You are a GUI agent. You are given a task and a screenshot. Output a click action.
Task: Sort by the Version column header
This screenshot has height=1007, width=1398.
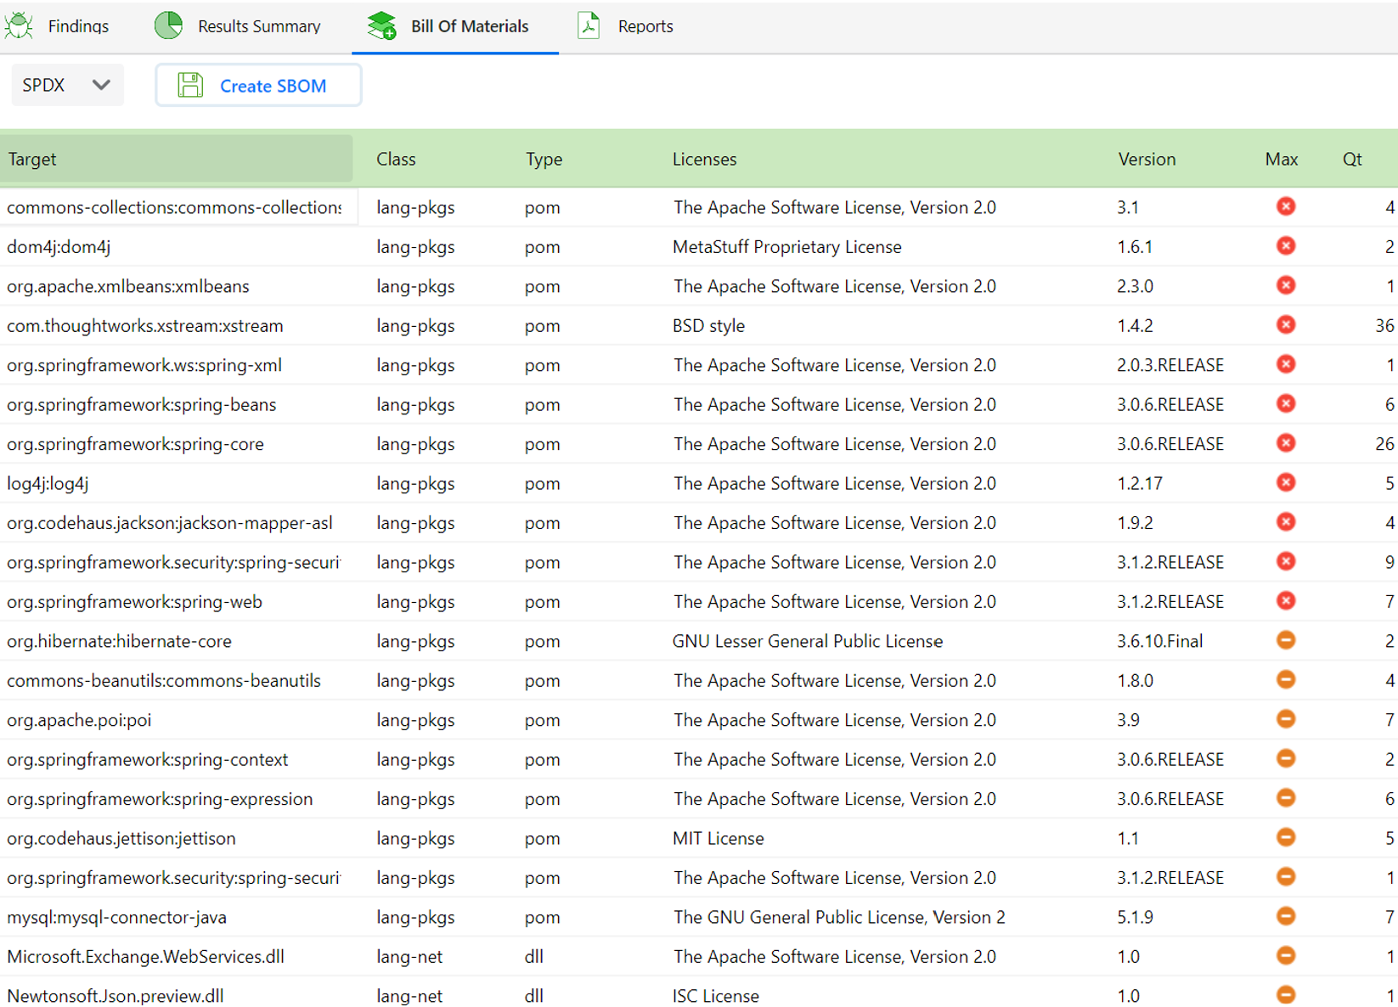click(x=1146, y=160)
